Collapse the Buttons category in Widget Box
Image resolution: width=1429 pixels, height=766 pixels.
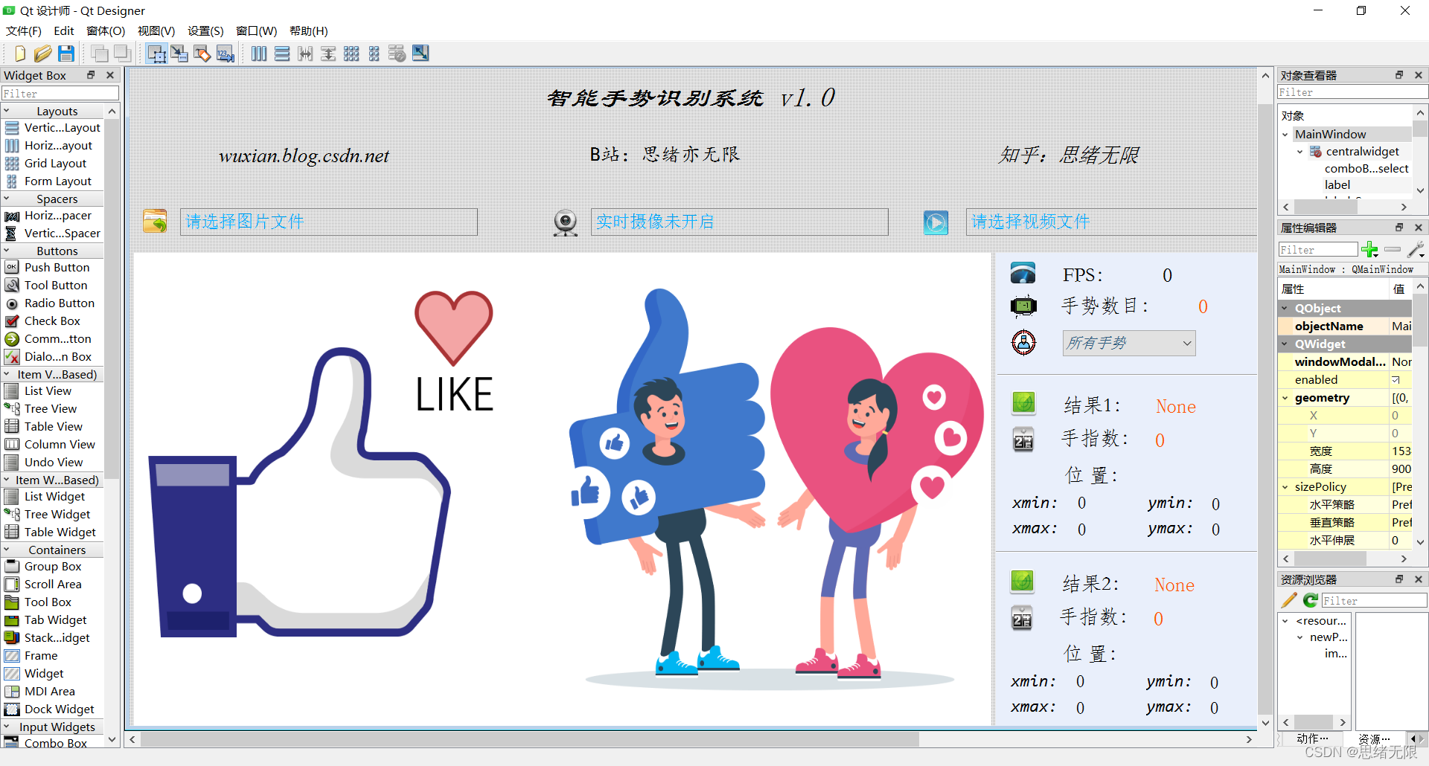click(7, 251)
